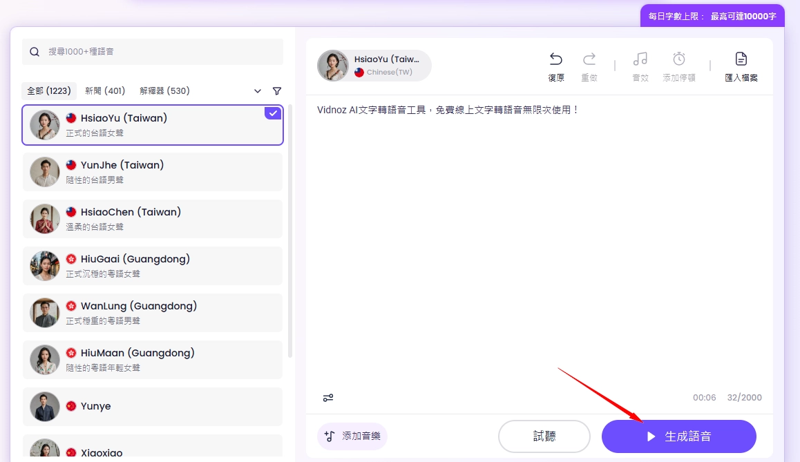Click the undo (復原) icon

coord(556,59)
